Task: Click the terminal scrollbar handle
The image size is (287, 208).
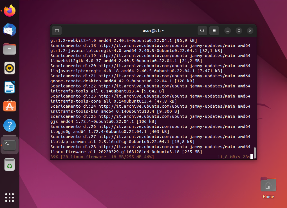Action: tap(255, 153)
